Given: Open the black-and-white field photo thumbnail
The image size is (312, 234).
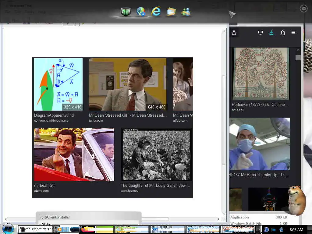Looking at the screenshot, I should [x=156, y=154].
